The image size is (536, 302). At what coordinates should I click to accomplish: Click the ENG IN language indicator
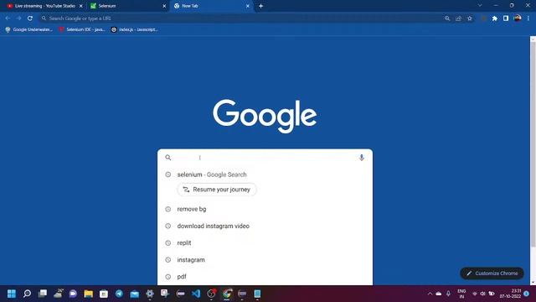tap(461, 294)
